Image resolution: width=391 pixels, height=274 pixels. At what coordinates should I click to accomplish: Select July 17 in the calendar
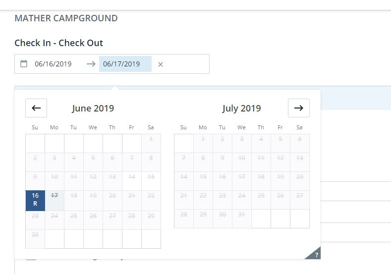pos(242,177)
